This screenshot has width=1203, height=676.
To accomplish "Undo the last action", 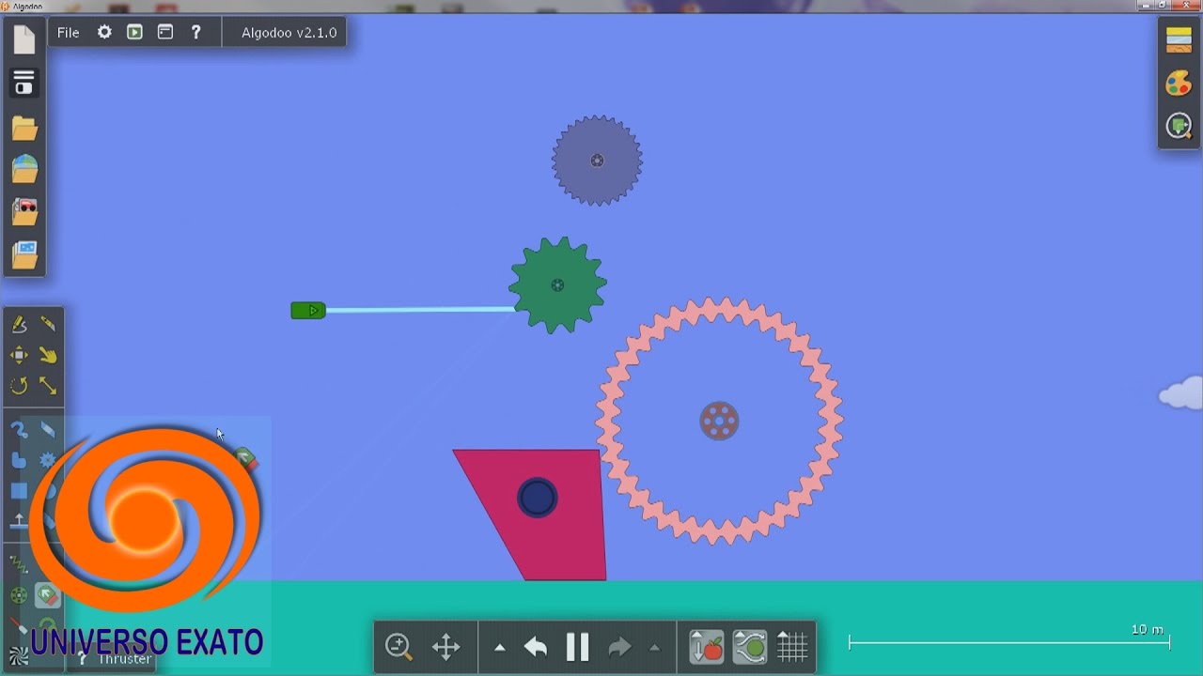I will [x=536, y=646].
